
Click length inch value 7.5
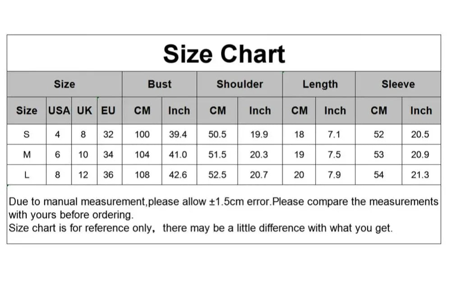coord(334,155)
